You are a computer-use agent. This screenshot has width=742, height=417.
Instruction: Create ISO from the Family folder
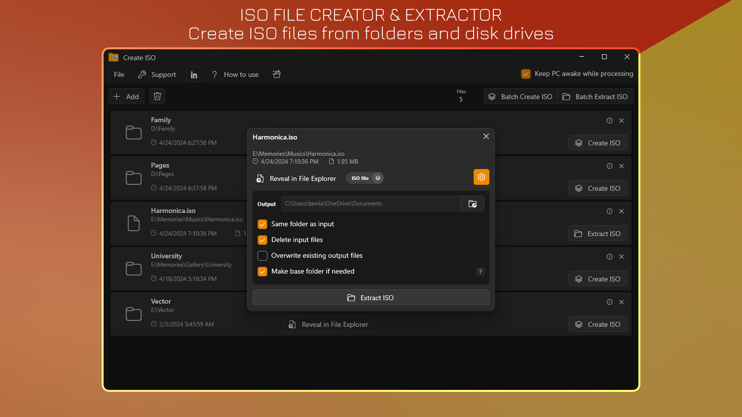[598, 143]
